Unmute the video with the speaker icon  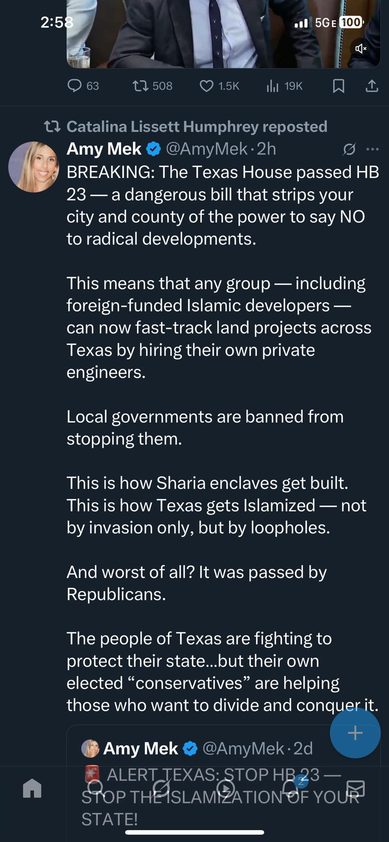tap(361, 49)
